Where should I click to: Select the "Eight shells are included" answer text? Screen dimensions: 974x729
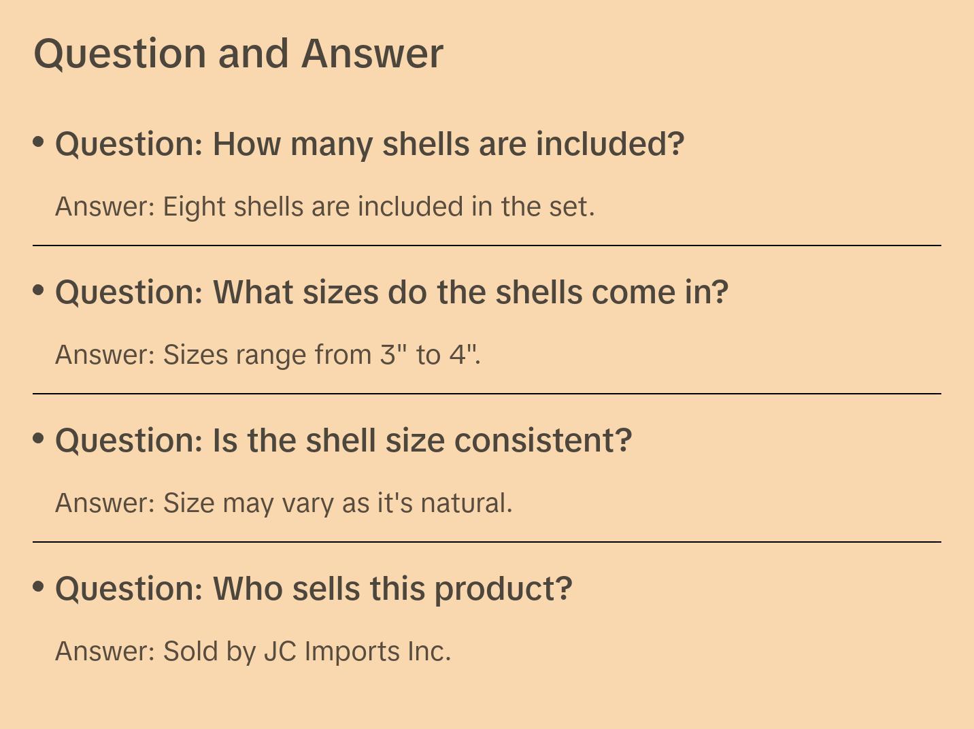click(x=325, y=207)
